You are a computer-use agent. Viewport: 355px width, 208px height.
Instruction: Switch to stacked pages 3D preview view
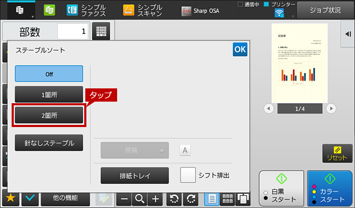point(243,199)
